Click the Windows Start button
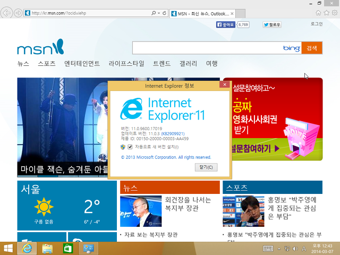Viewport: 340px width, 255px height. point(8,249)
